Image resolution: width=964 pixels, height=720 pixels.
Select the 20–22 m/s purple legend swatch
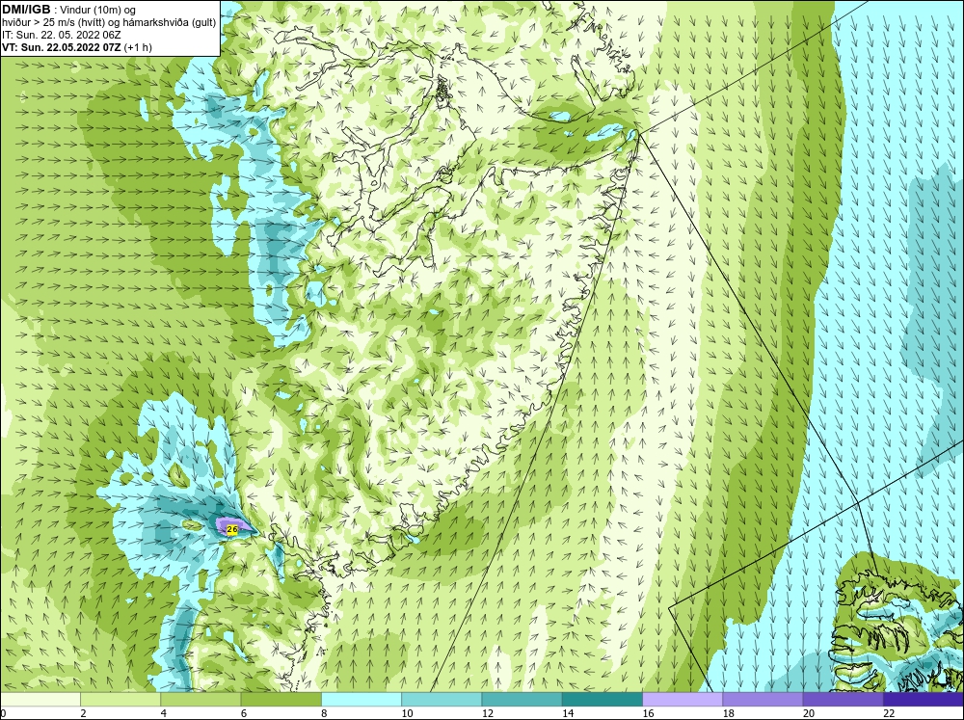(x=843, y=699)
